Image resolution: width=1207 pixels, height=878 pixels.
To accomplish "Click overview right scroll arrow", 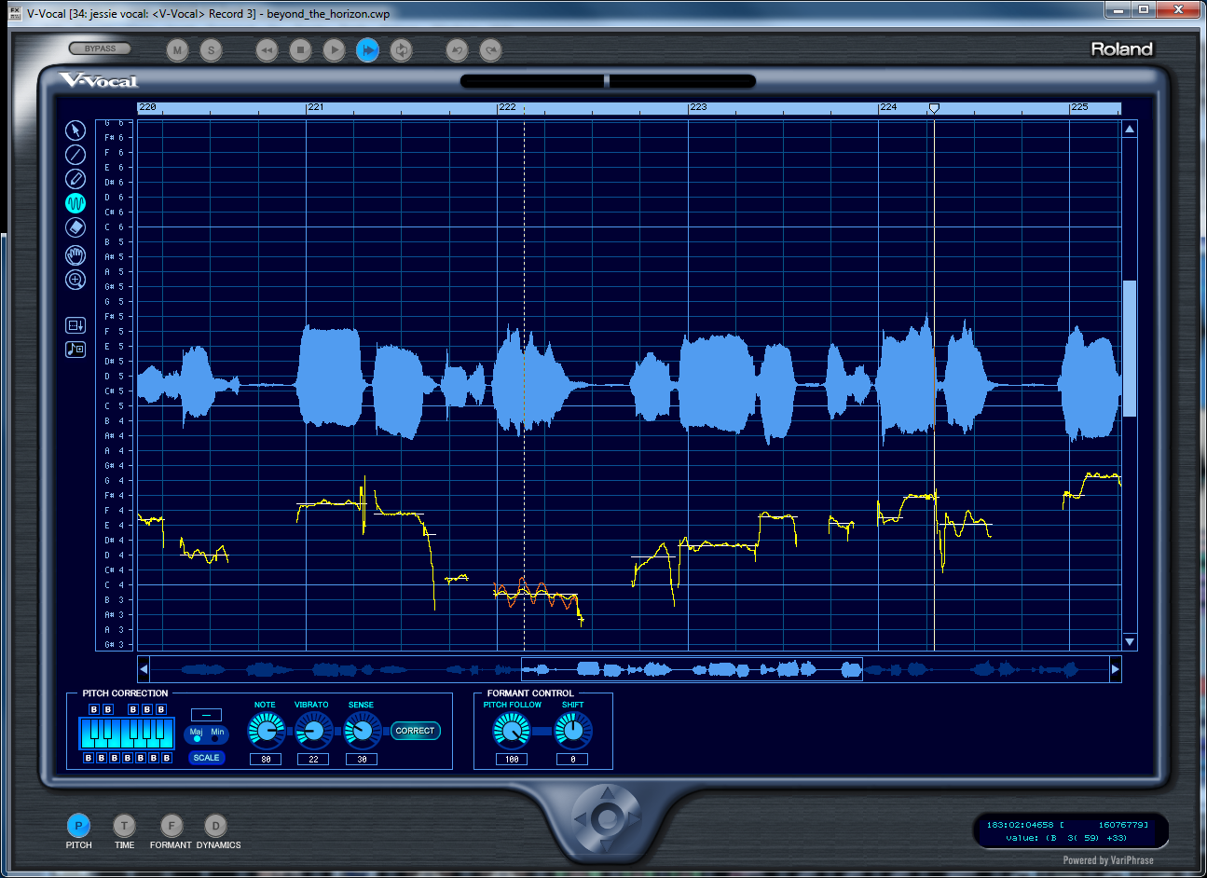I will 1115,668.
